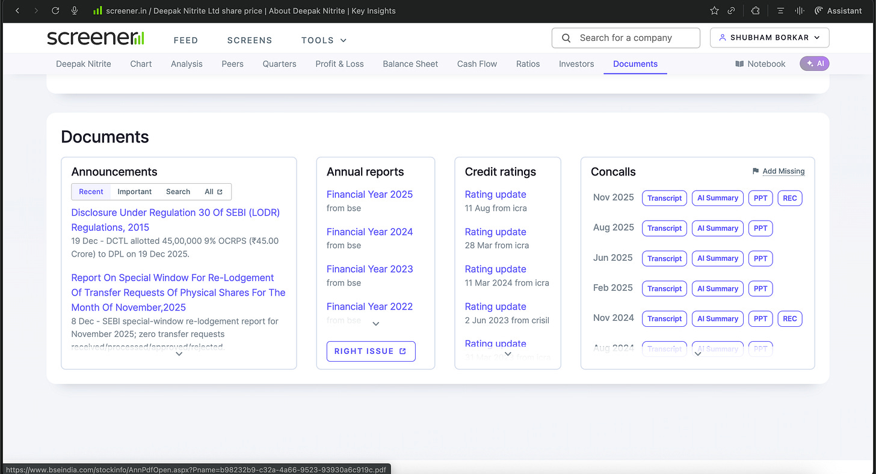
Task: Open Financial Year 2023 annual report
Action: click(x=369, y=269)
